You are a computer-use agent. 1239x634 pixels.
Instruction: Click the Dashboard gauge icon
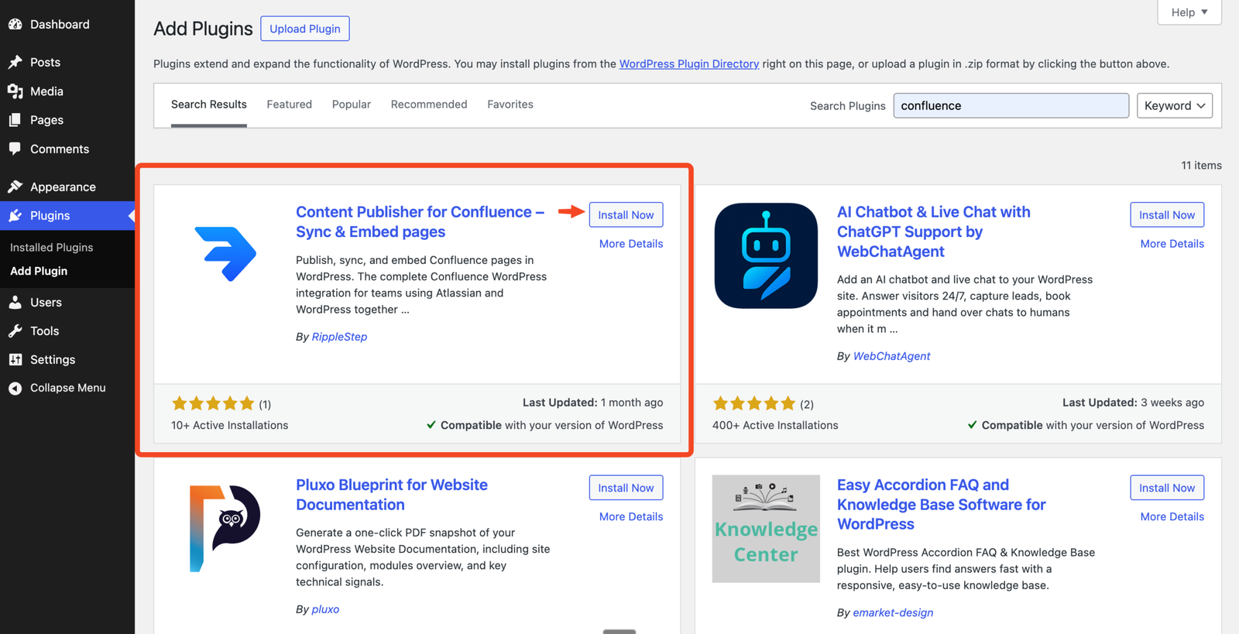click(15, 24)
